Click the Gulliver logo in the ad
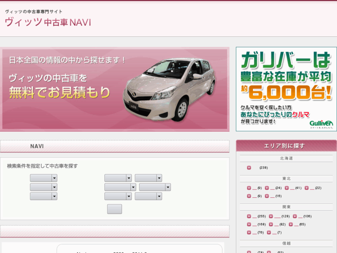The width and height of the screenshot is (337, 253). [x=321, y=123]
